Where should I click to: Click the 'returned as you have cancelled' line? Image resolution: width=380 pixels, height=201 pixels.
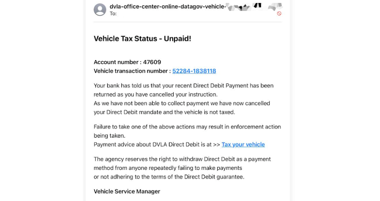pos(155,94)
